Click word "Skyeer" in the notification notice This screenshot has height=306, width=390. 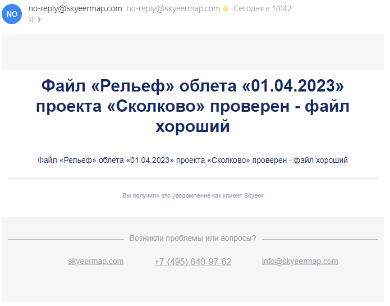[254, 195]
